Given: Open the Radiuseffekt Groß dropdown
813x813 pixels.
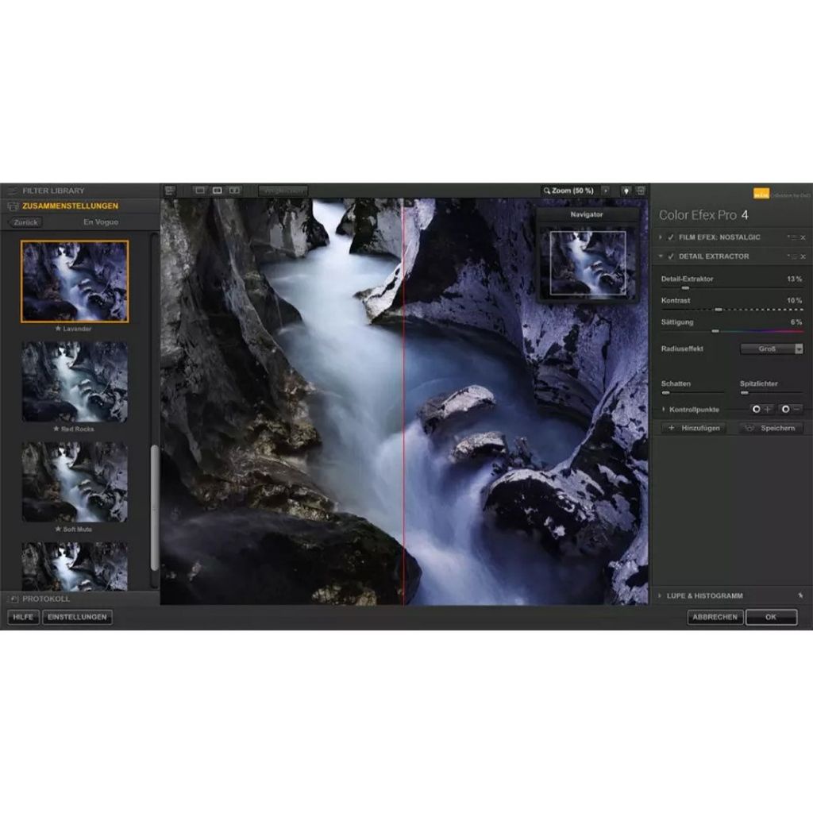Looking at the screenshot, I should (772, 349).
